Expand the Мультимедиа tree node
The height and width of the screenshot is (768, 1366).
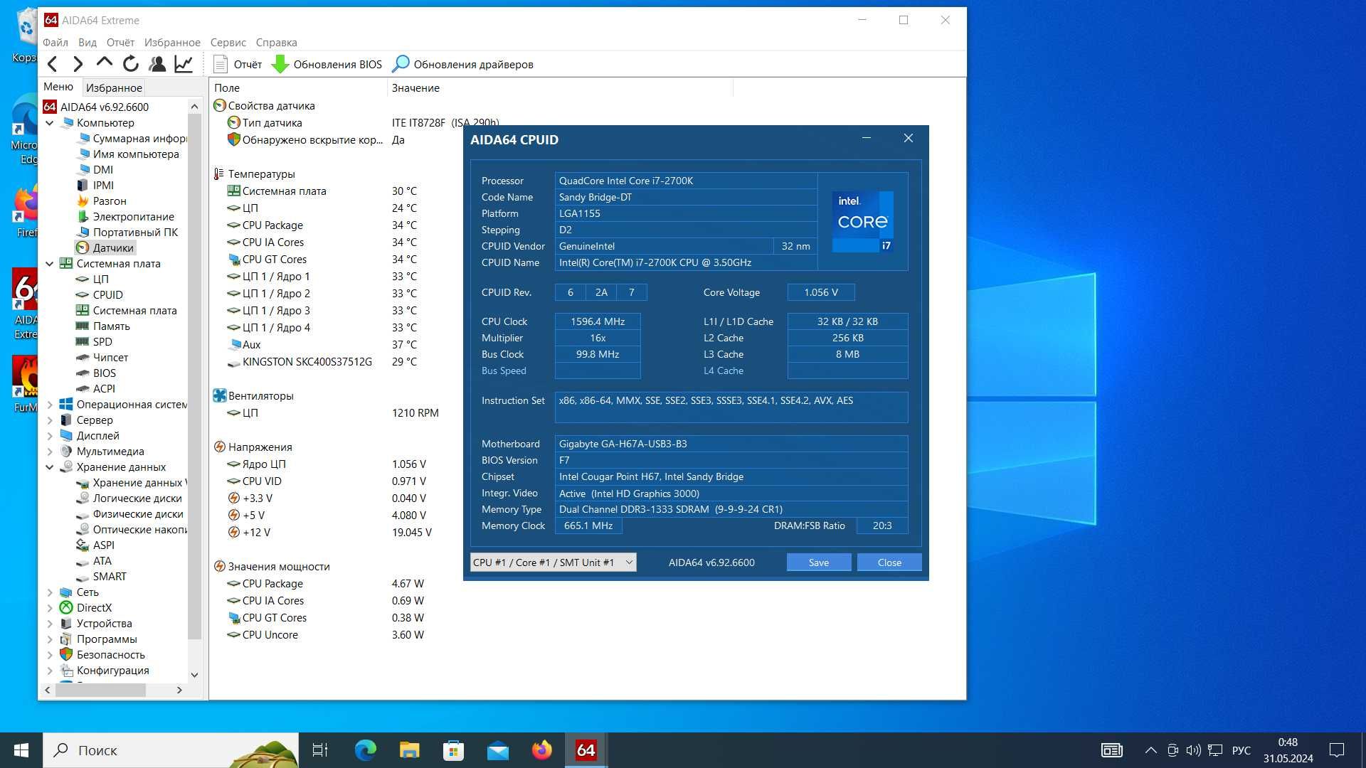(50, 451)
